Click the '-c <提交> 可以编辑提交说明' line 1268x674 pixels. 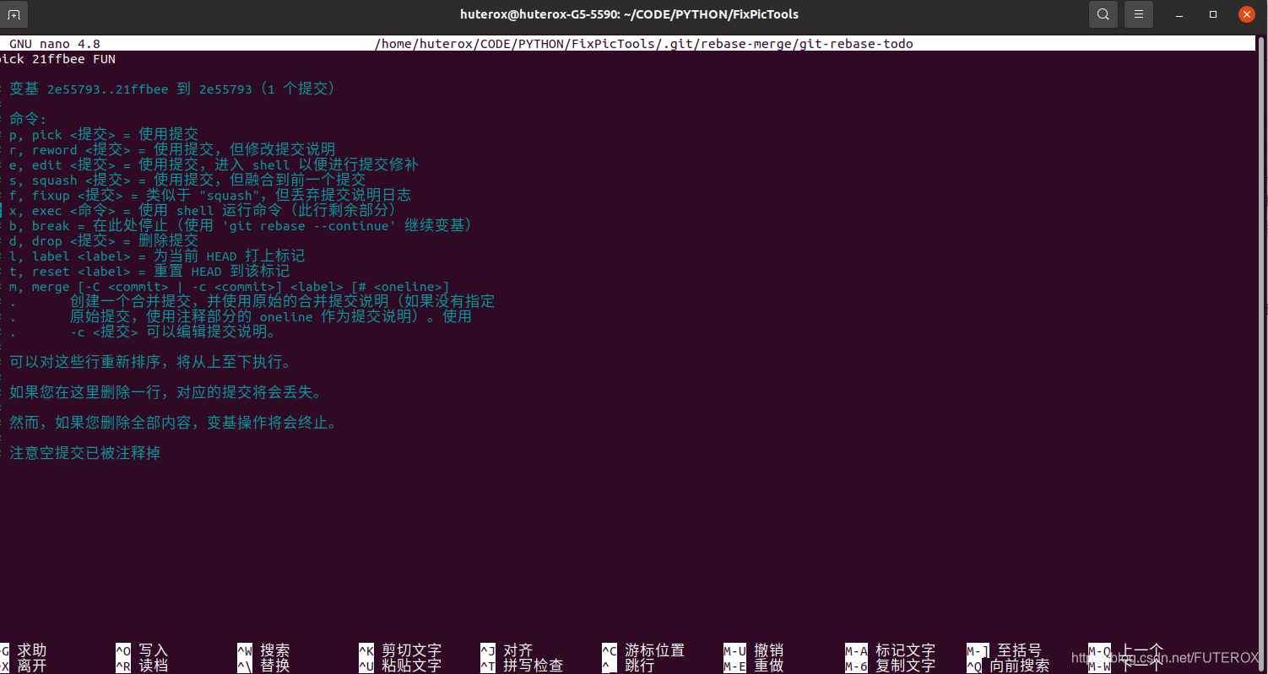pos(173,332)
